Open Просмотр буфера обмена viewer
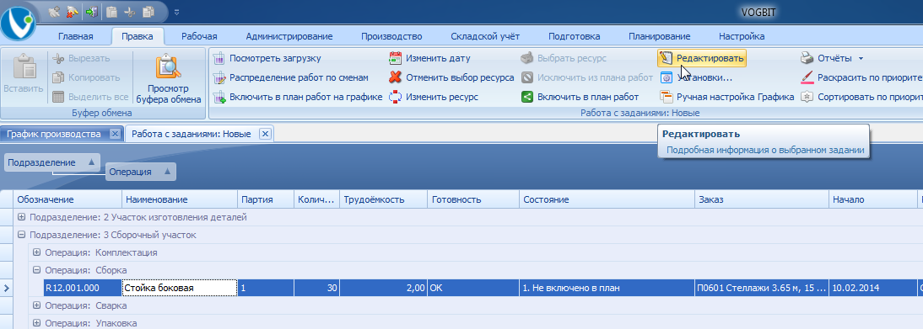 (x=169, y=79)
